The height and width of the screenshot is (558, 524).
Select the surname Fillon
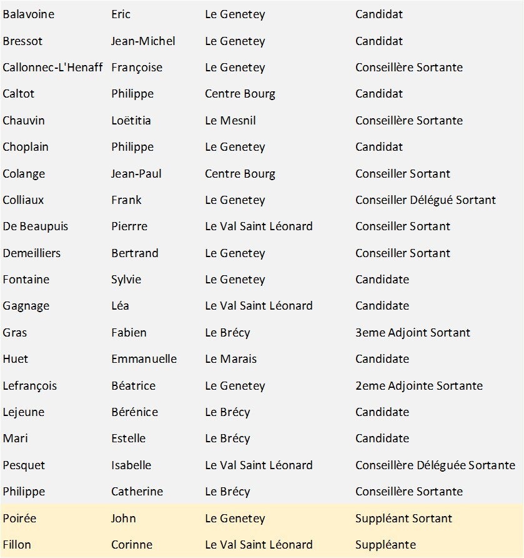click(17, 545)
